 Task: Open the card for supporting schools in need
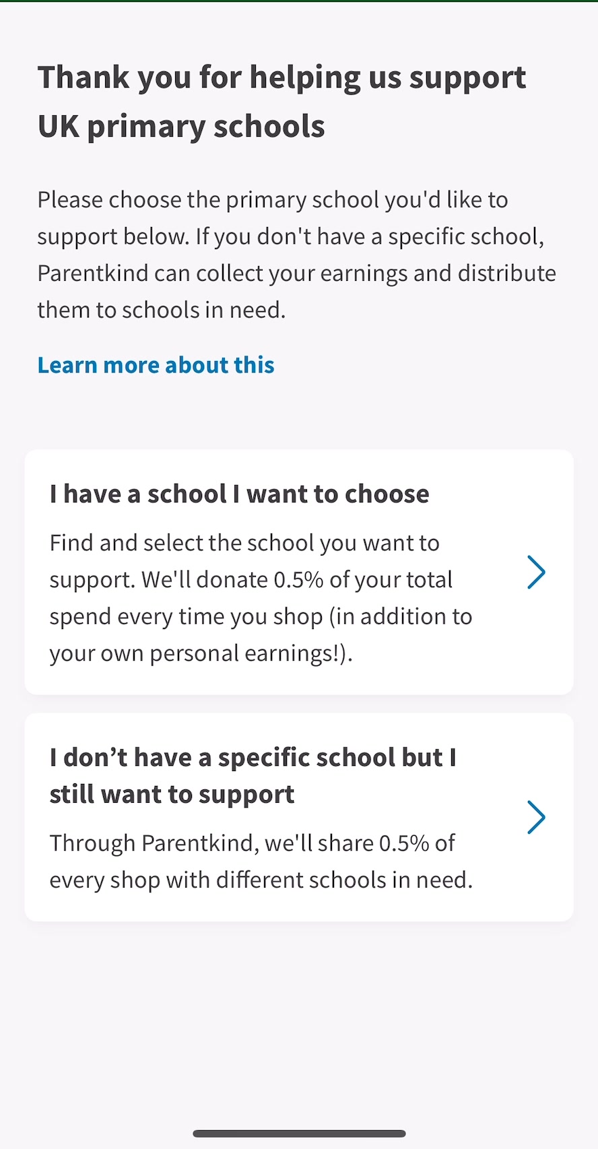(299, 817)
